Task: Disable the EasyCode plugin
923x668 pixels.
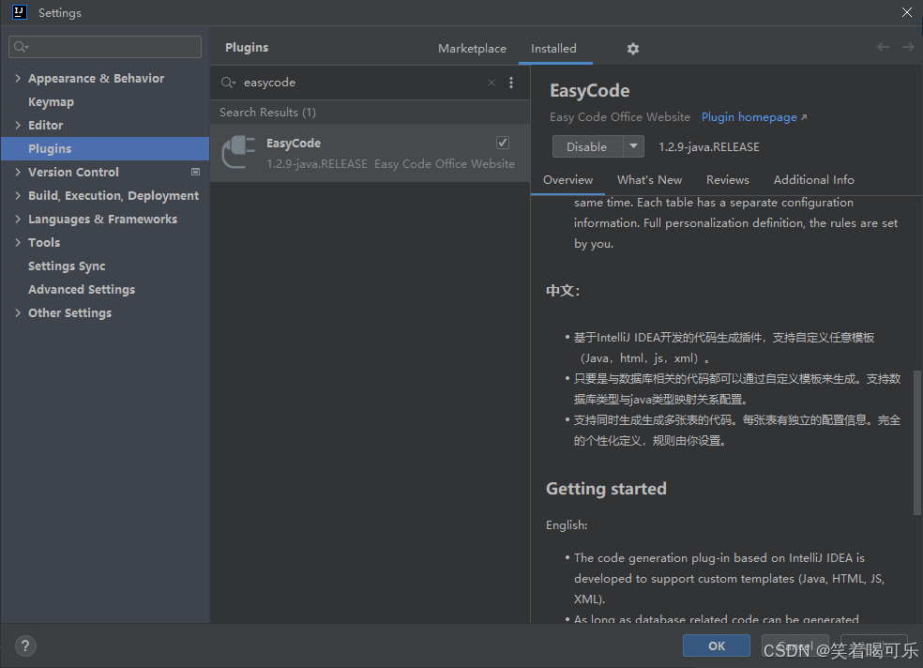Action: coord(587,146)
